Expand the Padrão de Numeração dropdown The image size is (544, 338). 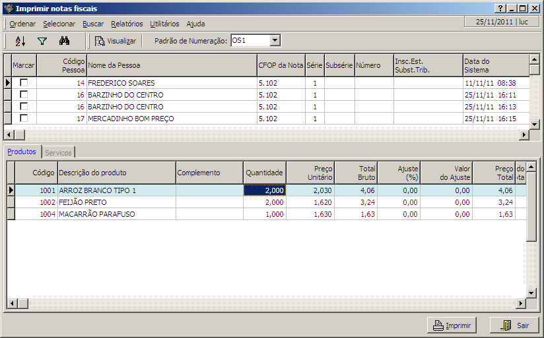pos(275,41)
